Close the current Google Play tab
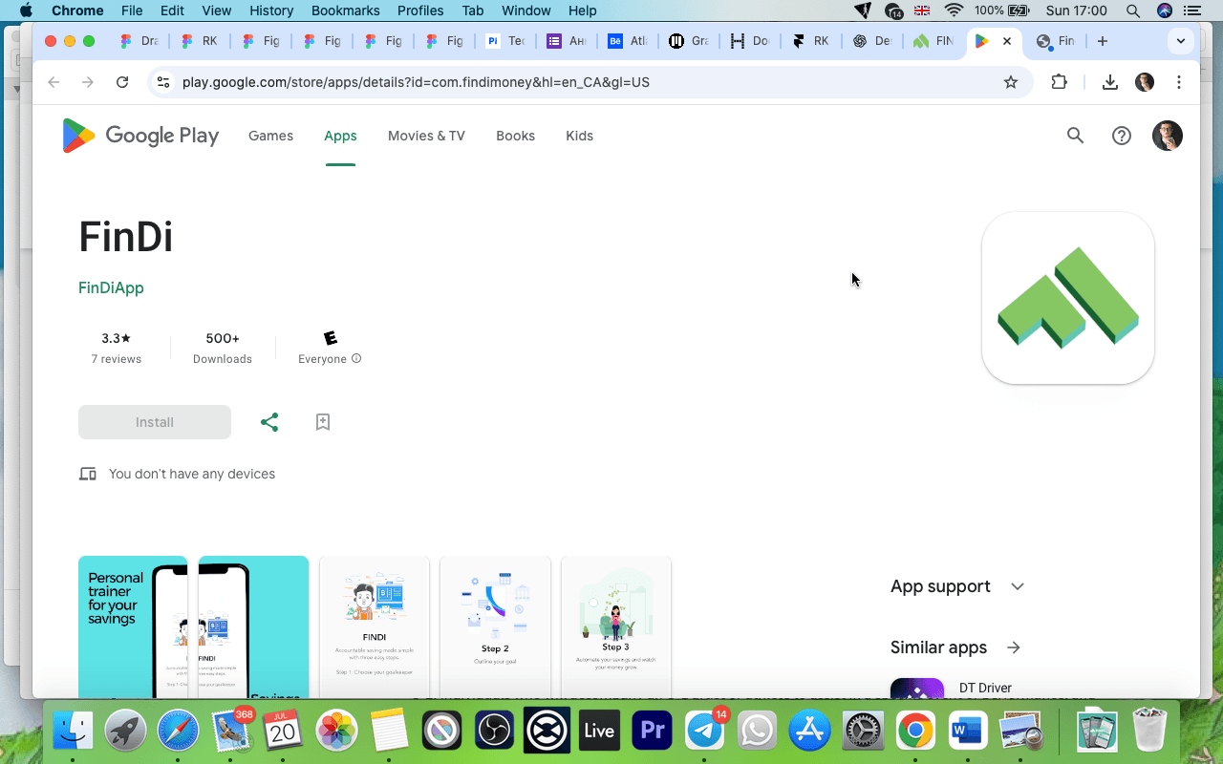This screenshot has width=1223, height=764. point(1007,41)
